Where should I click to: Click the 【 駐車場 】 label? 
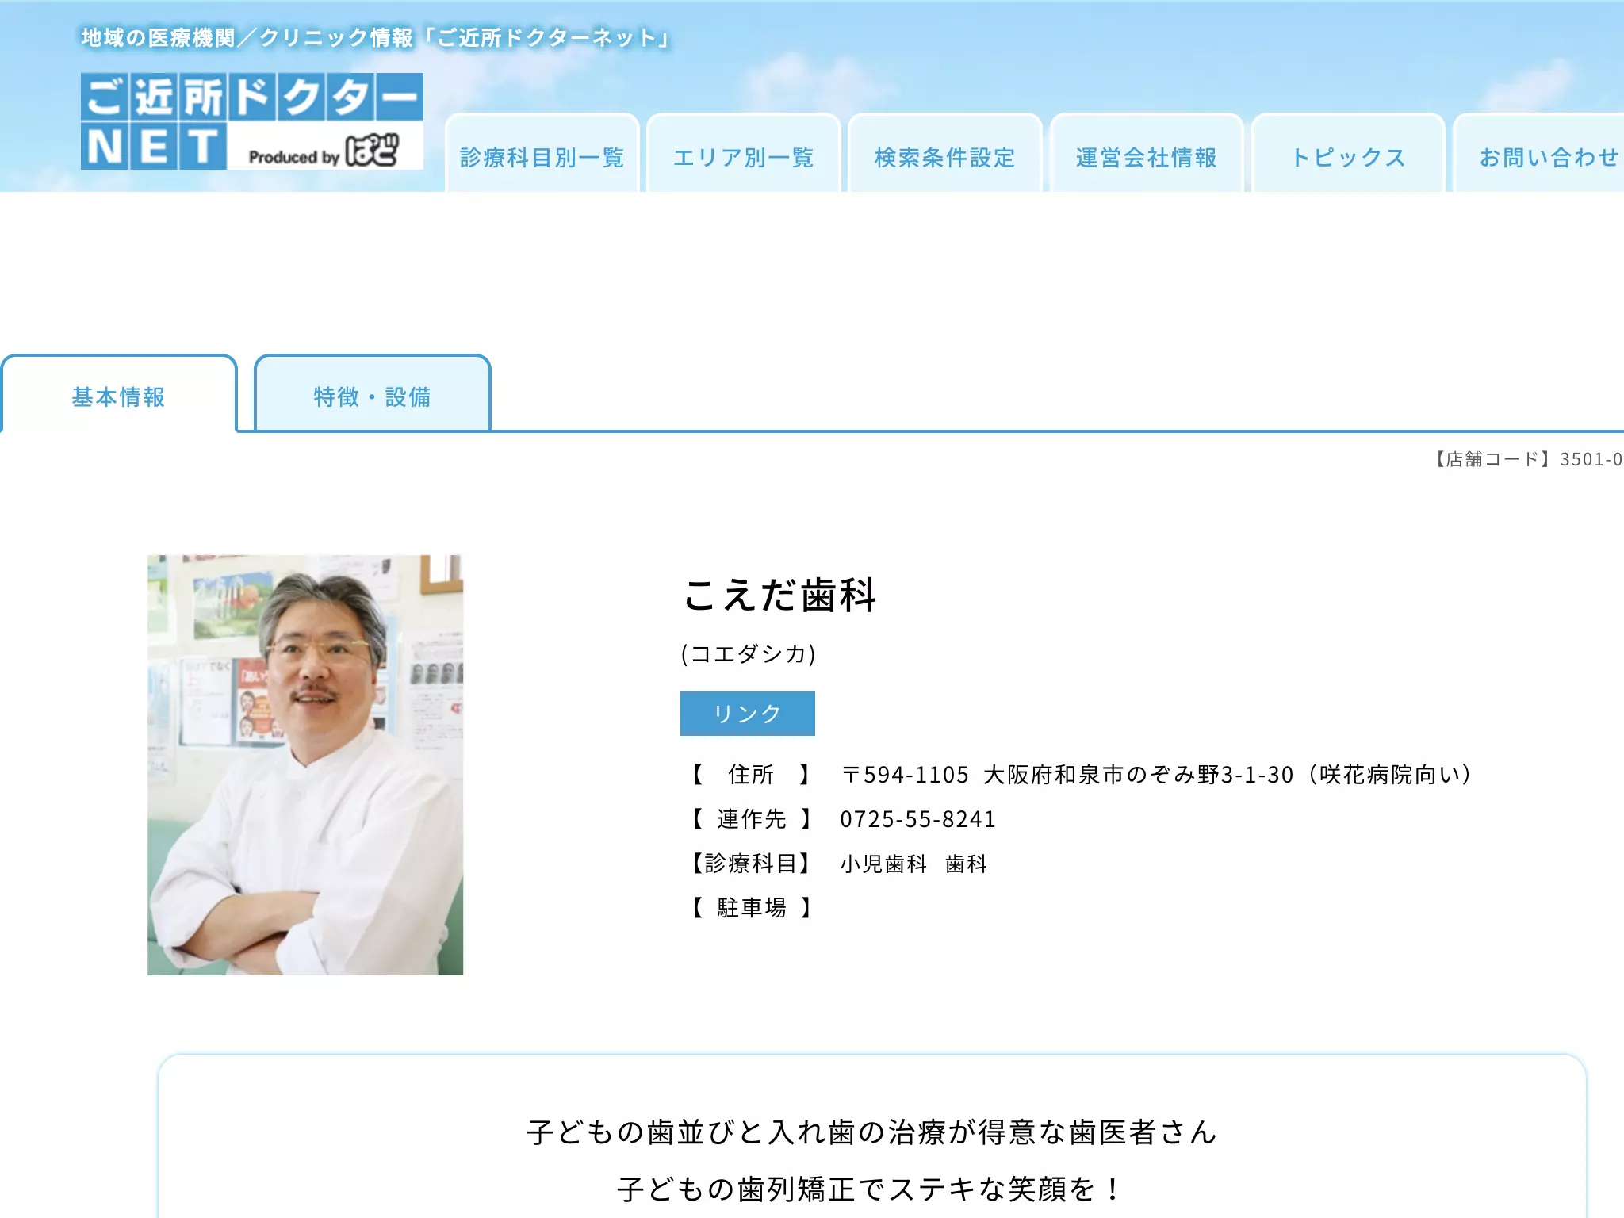751,908
